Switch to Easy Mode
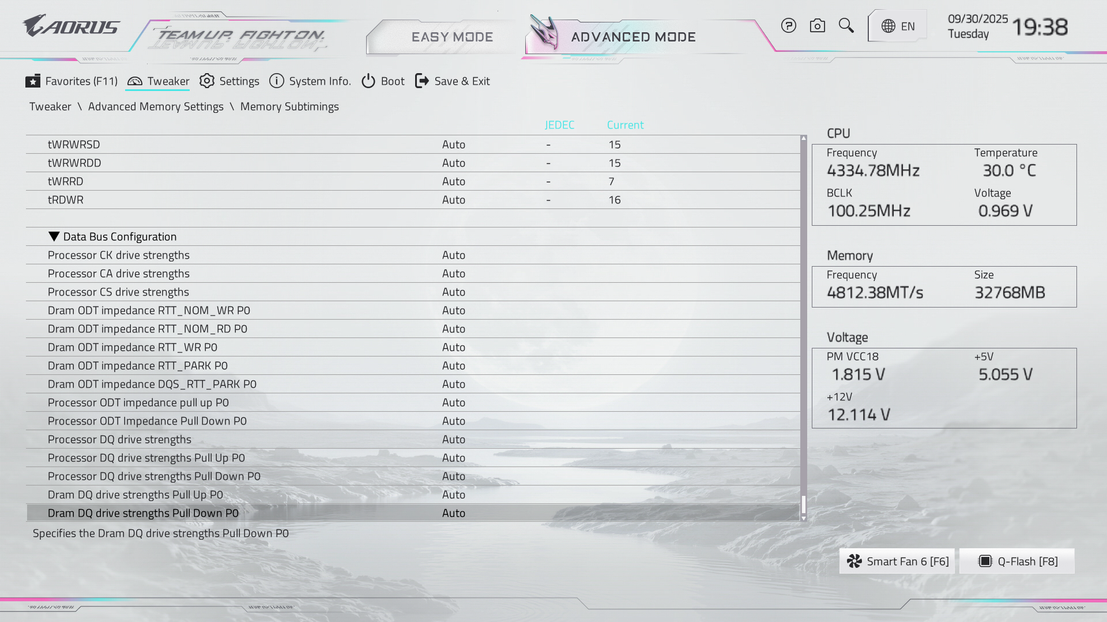The height and width of the screenshot is (622, 1107). tap(451, 37)
